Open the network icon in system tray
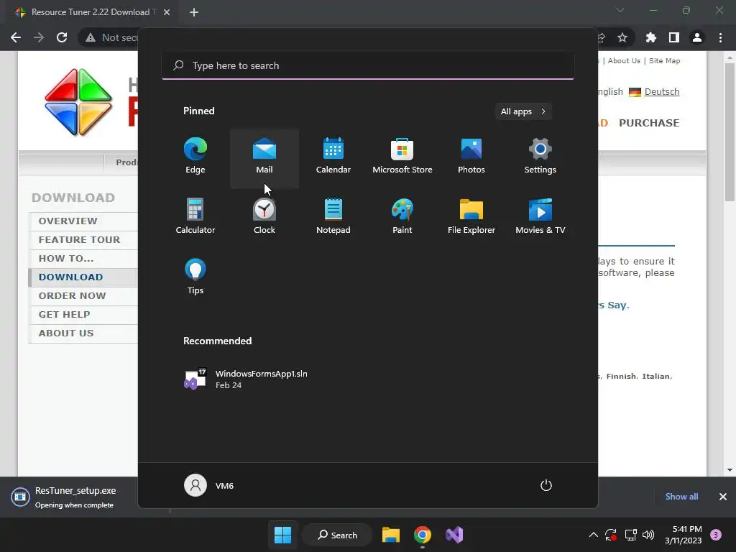This screenshot has width=736, height=552. tap(631, 535)
